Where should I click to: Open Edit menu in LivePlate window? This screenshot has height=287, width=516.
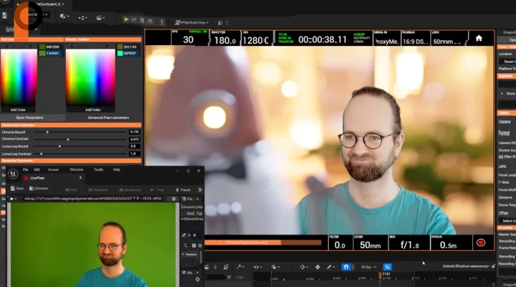click(x=37, y=170)
